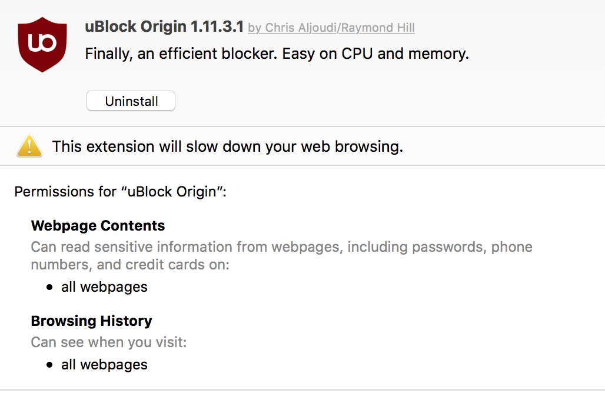Select the Webpage Contents heading
Viewport: 605px width, 400px height.
point(98,226)
